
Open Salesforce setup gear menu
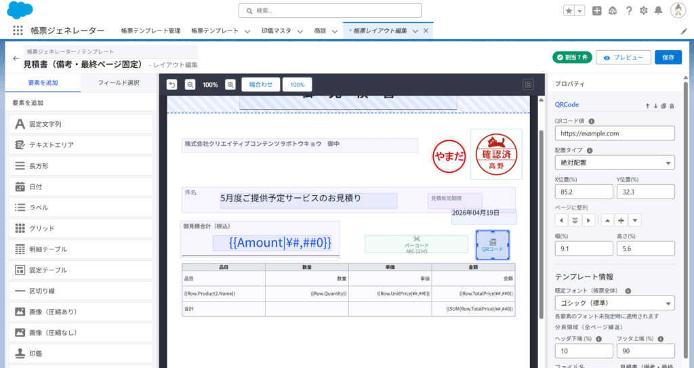(644, 11)
